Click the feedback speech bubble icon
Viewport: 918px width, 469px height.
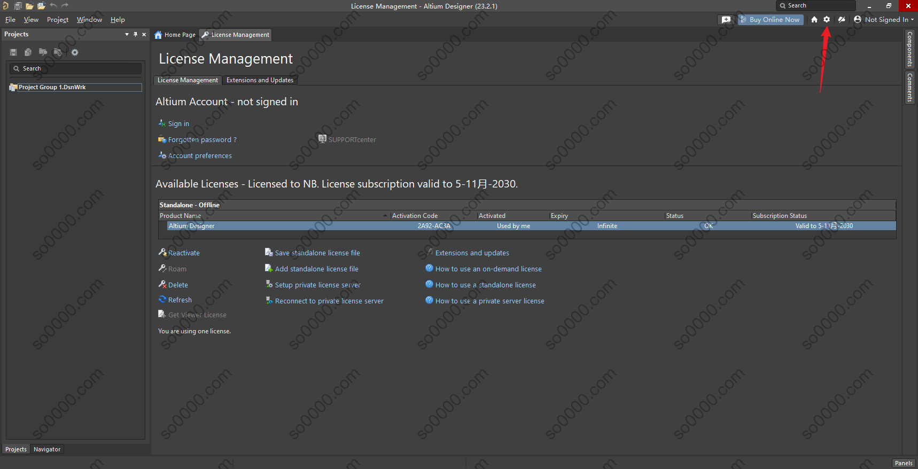pyautogui.click(x=726, y=20)
